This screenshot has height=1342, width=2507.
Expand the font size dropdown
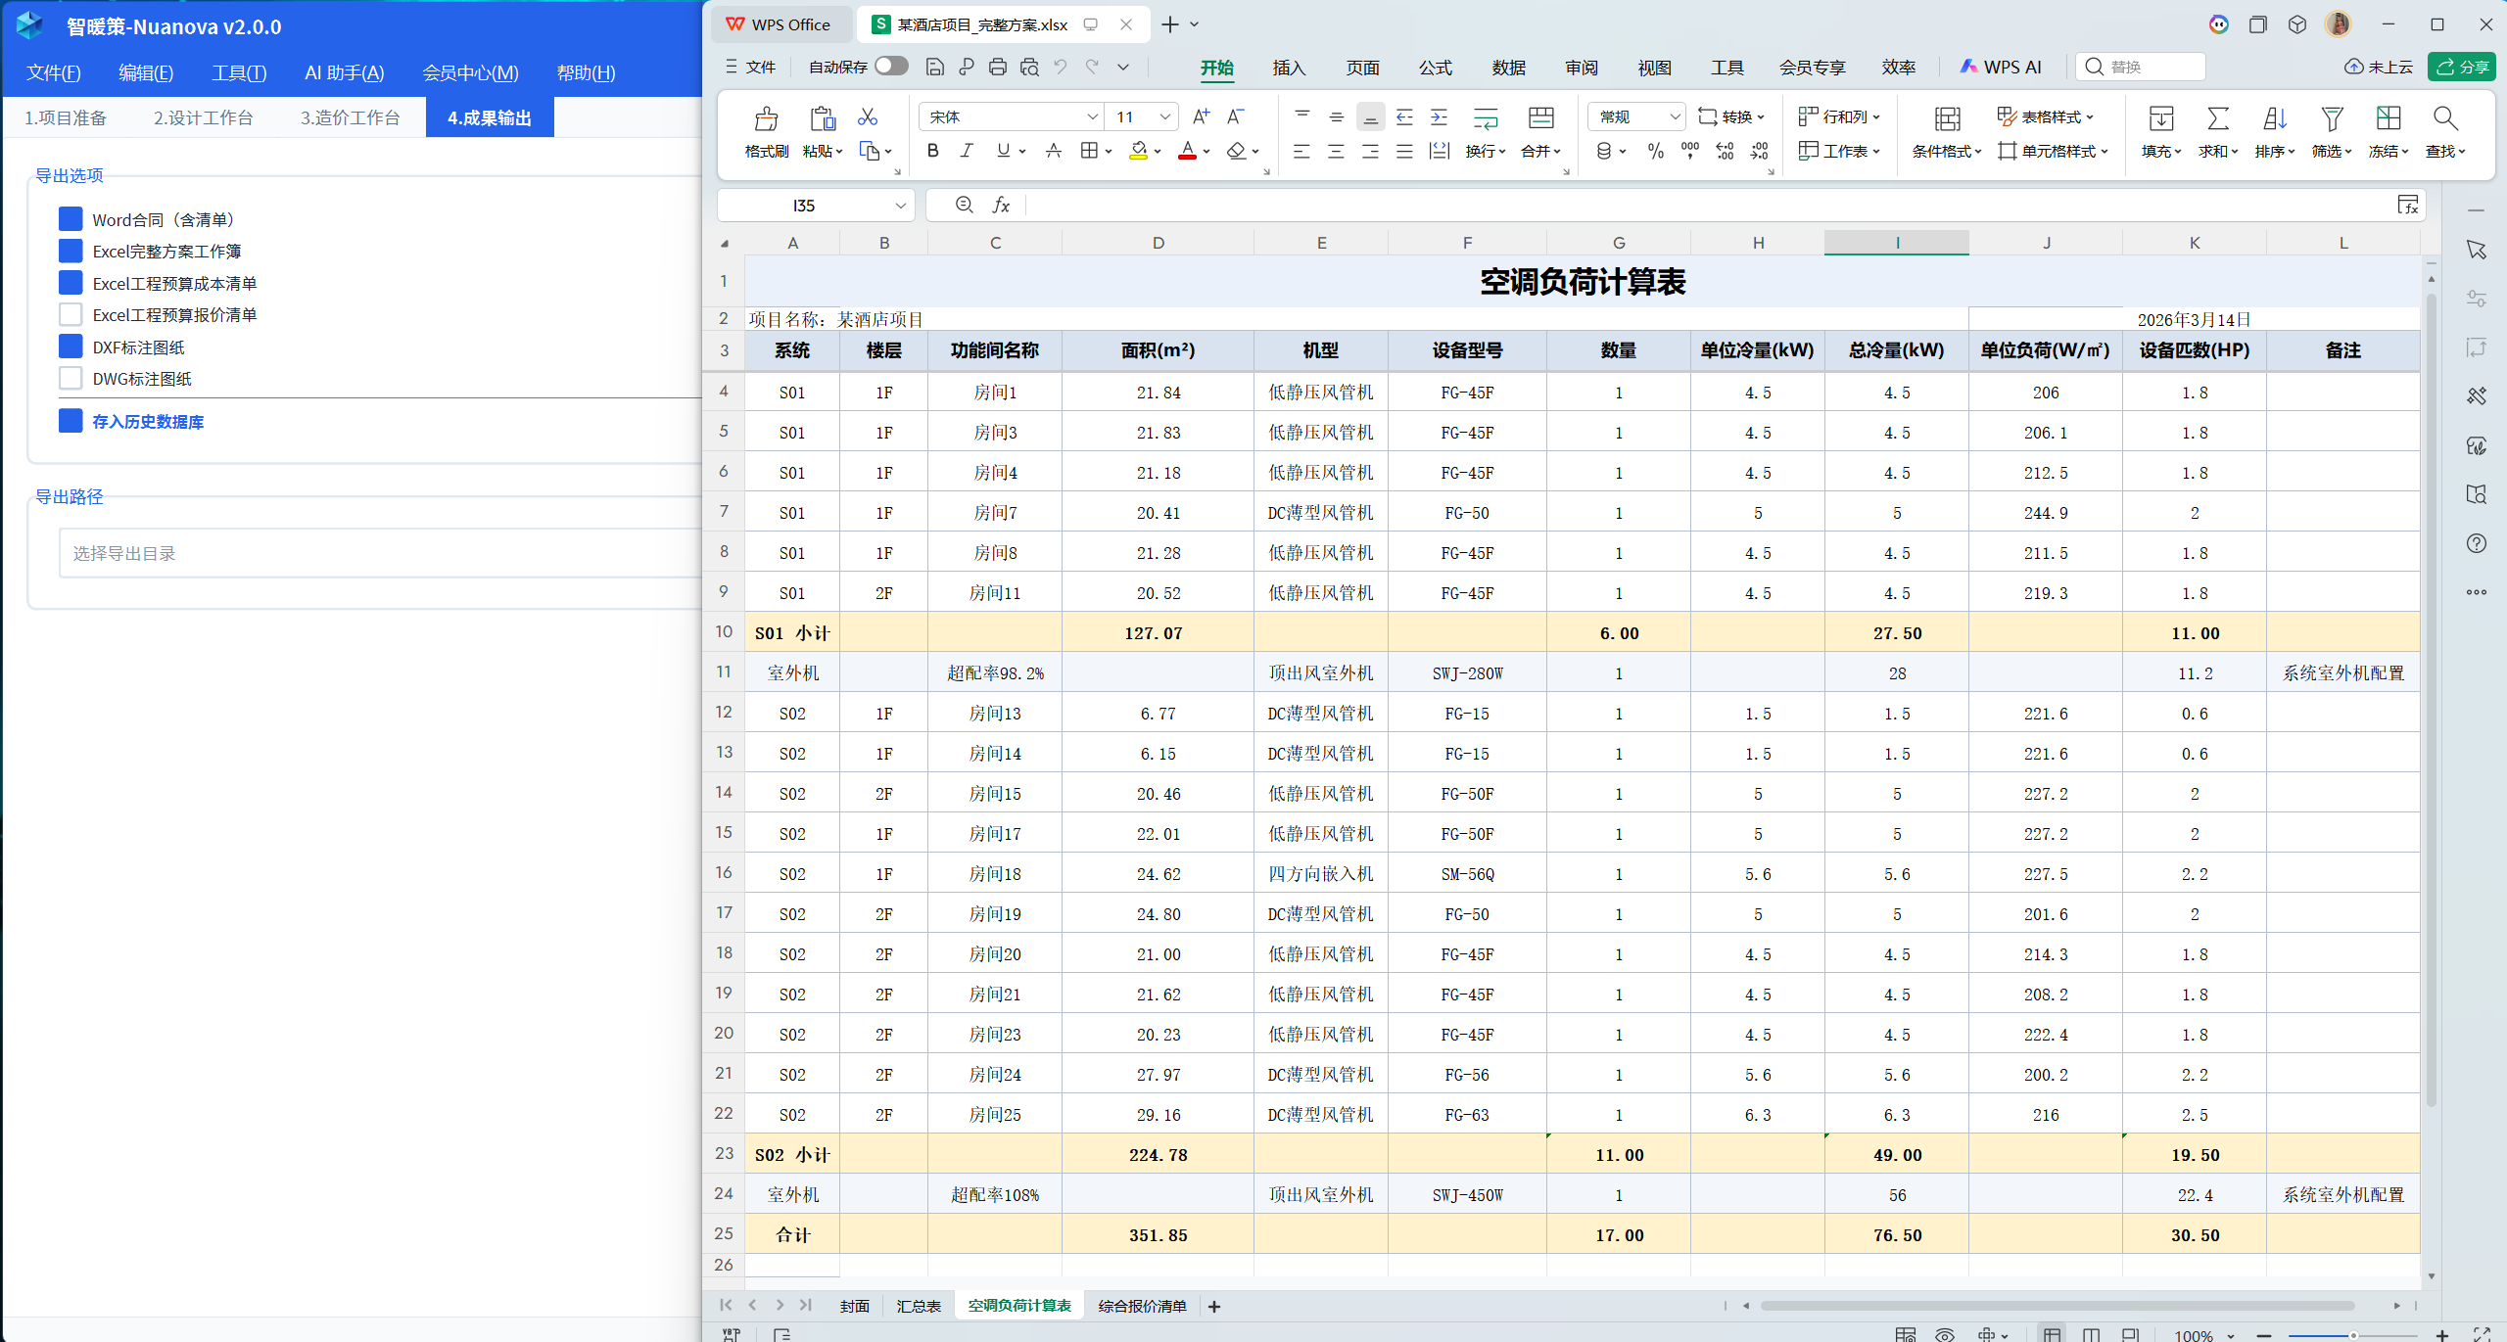[1164, 116]
